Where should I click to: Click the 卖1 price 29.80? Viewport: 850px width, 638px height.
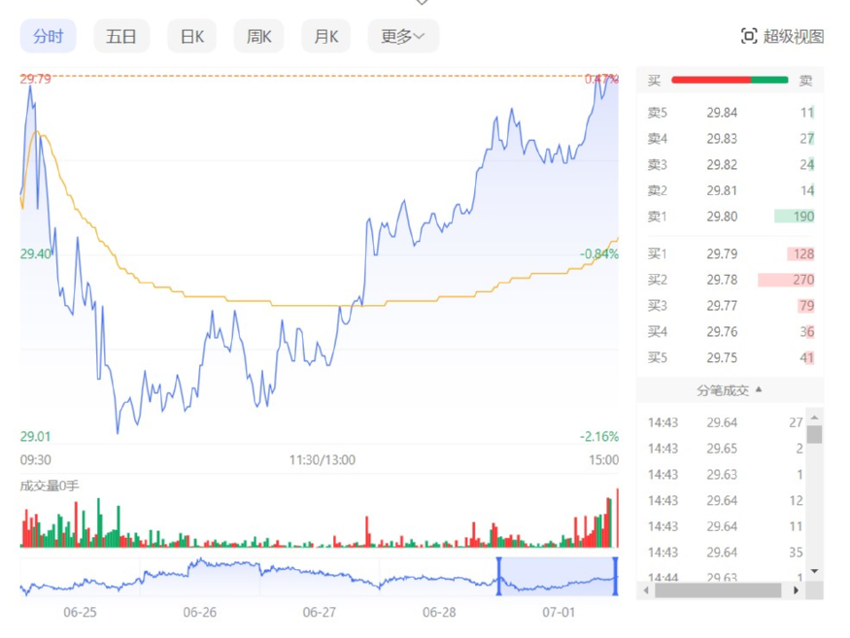pyautogui.click(x=722, y=217)
